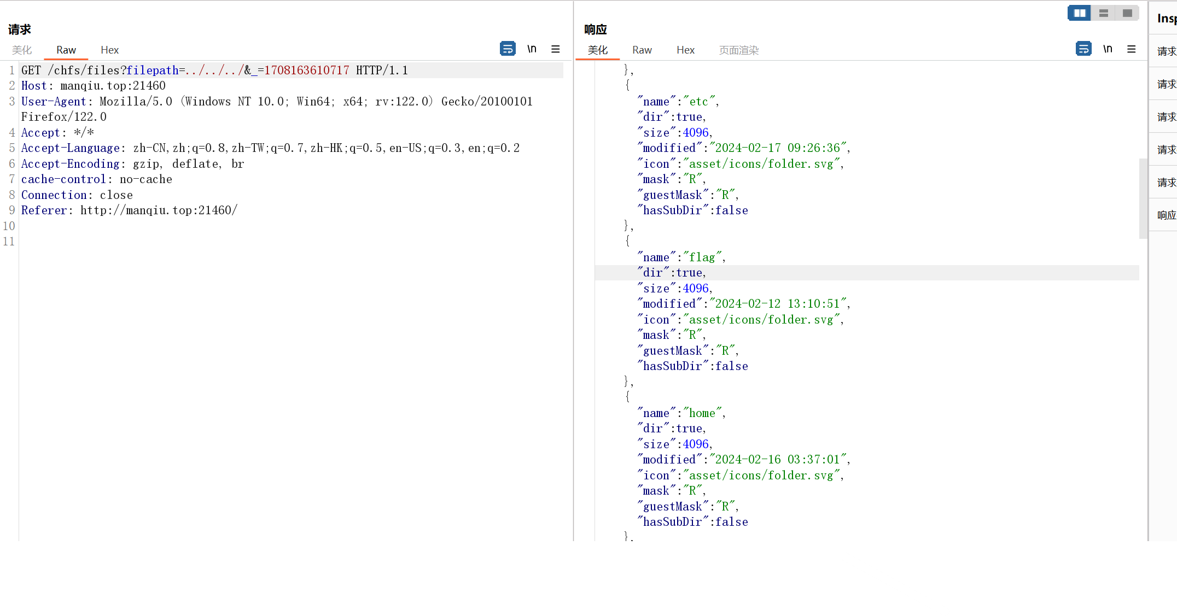Viewport: 1177px width, 616px height.
Task: Switch request view to Raw tab
Action: tap(66, 50)
